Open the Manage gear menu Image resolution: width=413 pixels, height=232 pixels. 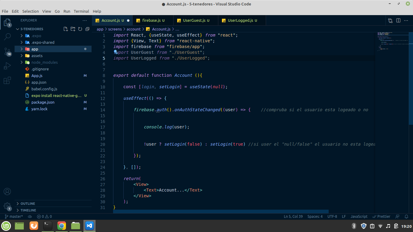tap(7, 206)
